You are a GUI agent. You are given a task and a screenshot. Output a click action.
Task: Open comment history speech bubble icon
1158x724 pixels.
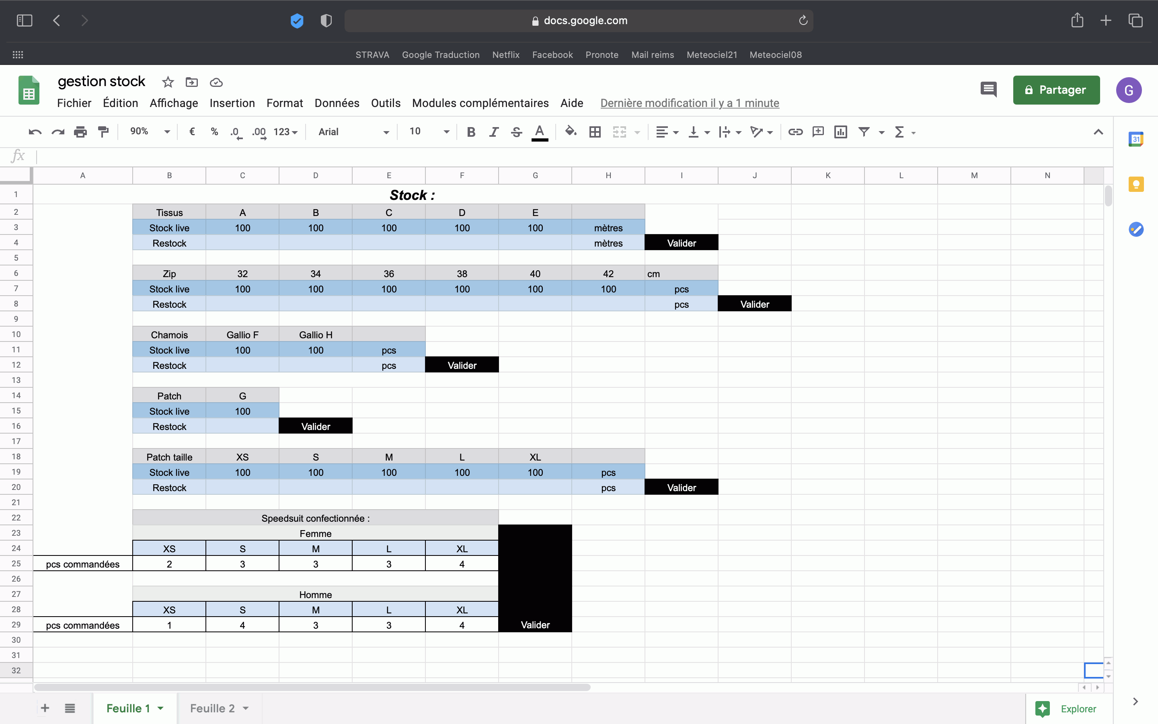click(x=988, y=90)
